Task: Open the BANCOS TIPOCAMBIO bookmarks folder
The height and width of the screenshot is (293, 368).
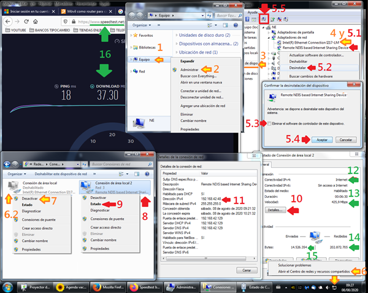Action: [50, 30]
